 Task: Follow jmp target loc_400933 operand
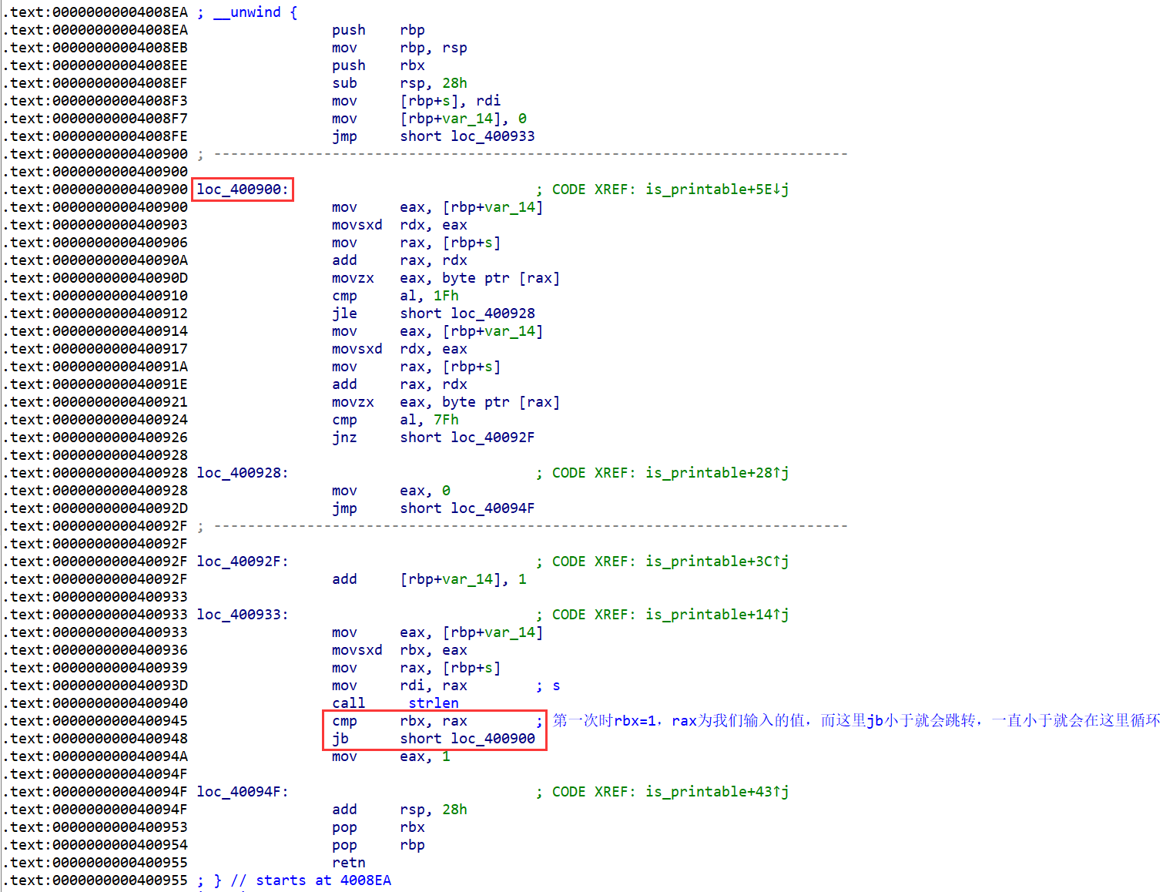point(492,136)
